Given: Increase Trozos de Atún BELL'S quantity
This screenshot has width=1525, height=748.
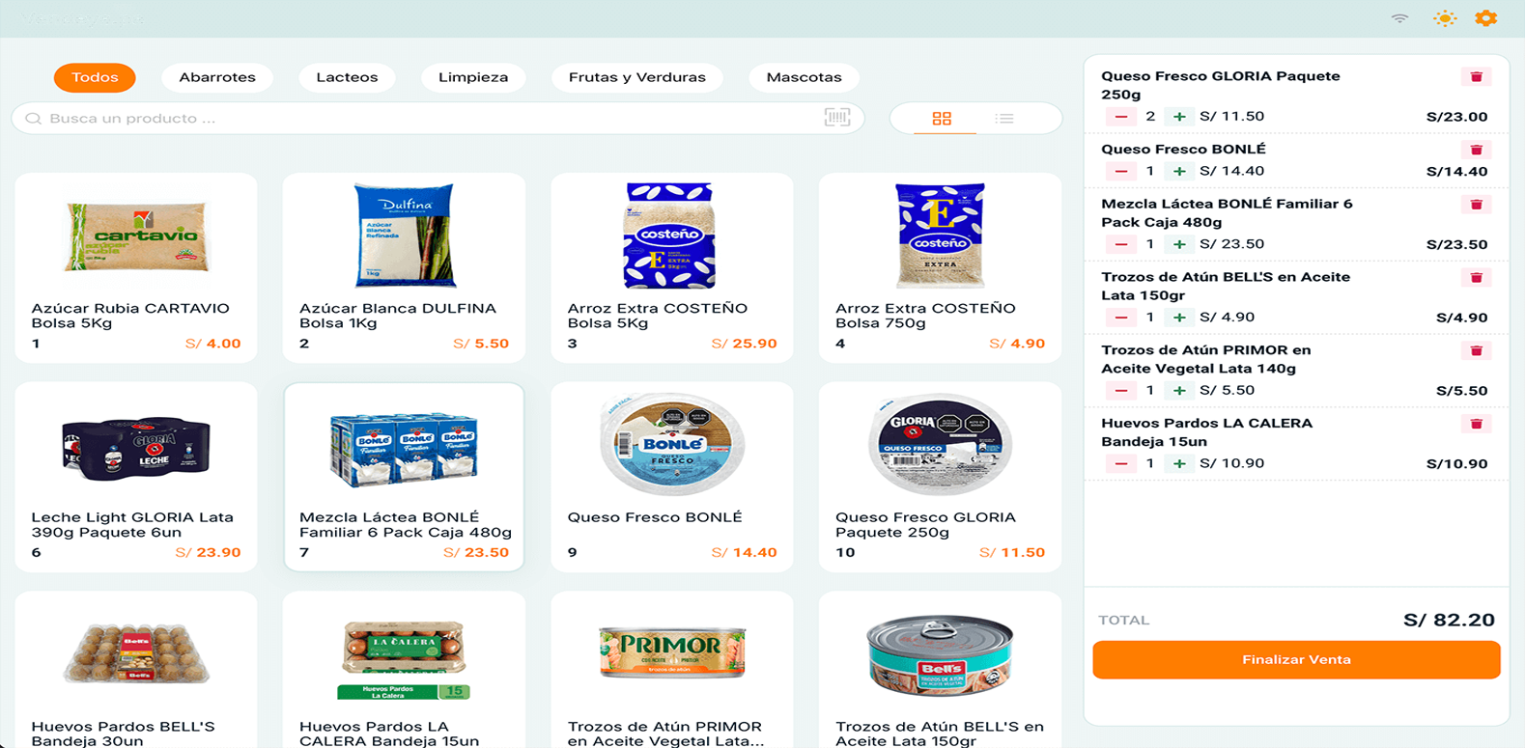Looking at the screenshot, I should 1179,318.
